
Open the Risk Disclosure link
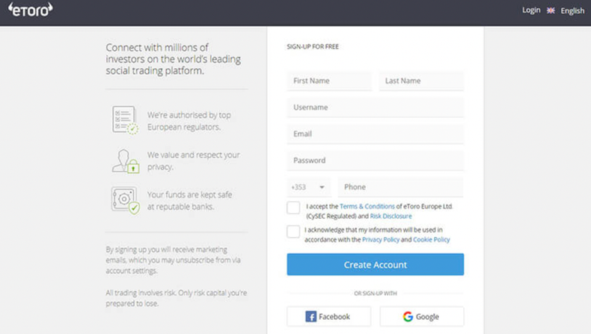click(x=391, y=216)
